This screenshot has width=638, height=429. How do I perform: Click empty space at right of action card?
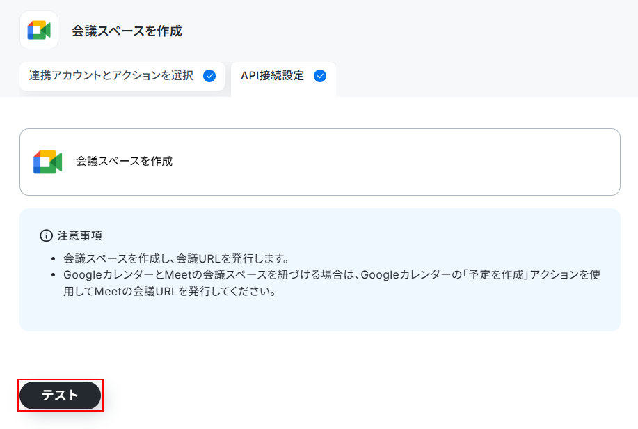(407, 162)
